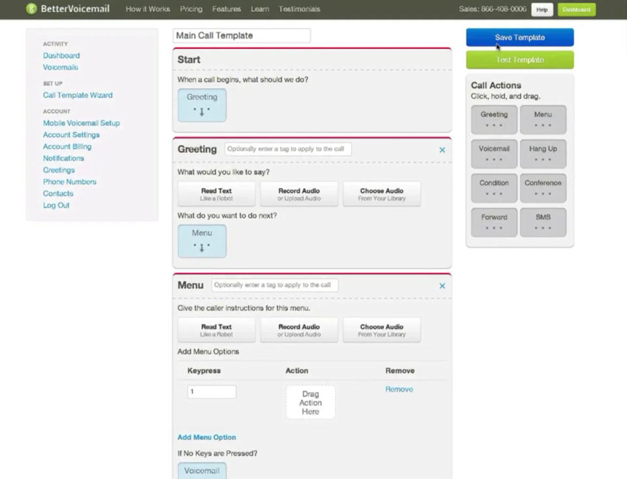Select the Conference call action tile

(543, 188)
